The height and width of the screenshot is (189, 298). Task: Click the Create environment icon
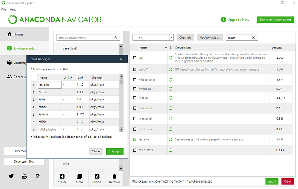tap(62, 177)
